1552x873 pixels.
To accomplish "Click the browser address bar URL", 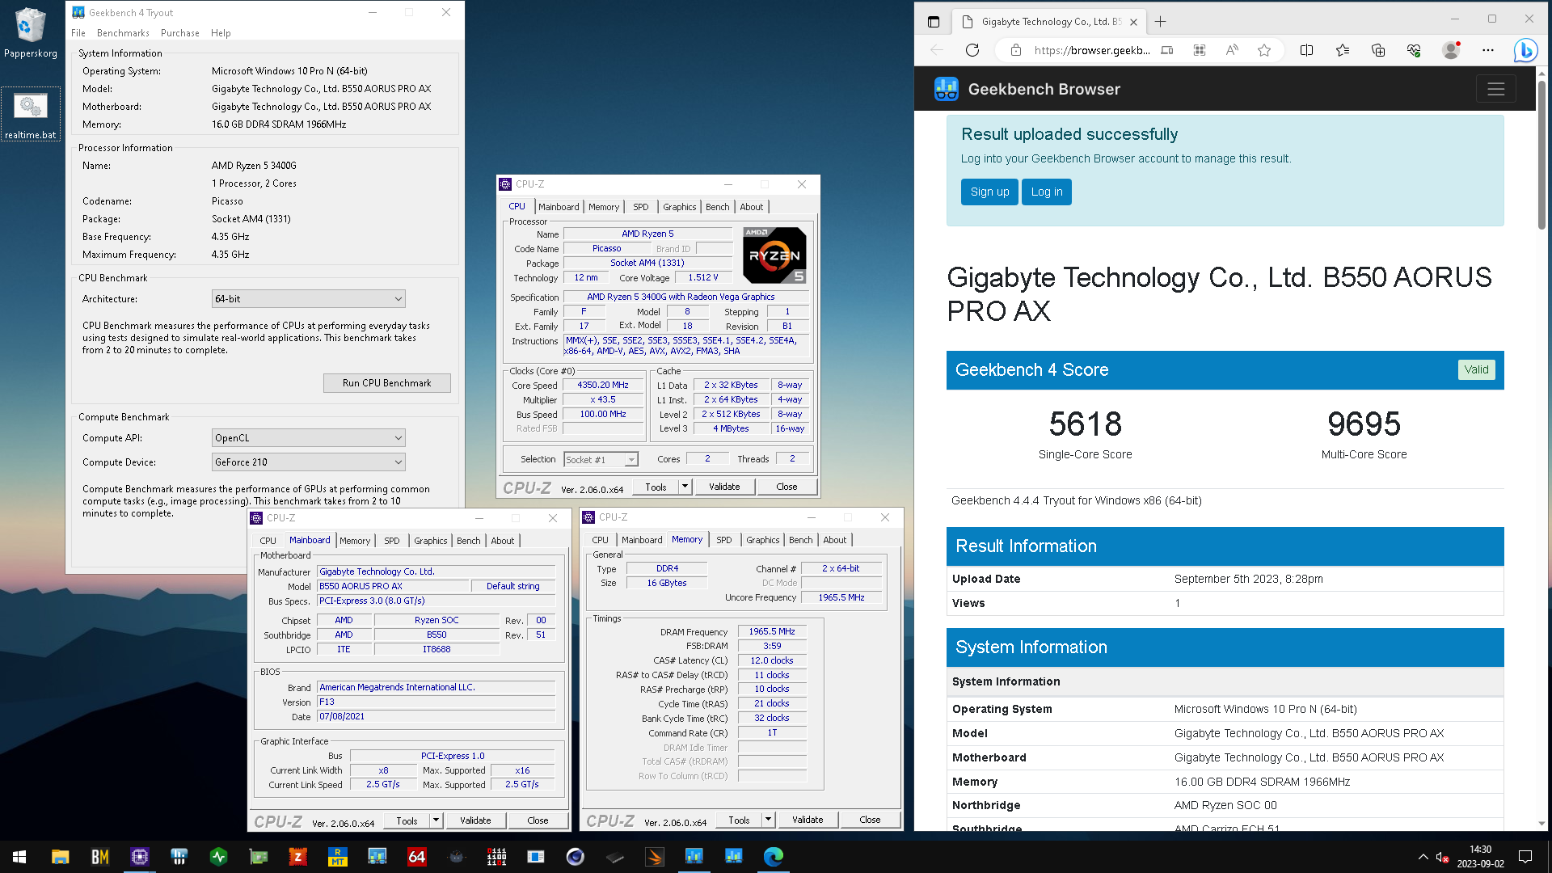I will pyautogui.click(x=1091, y=50).
